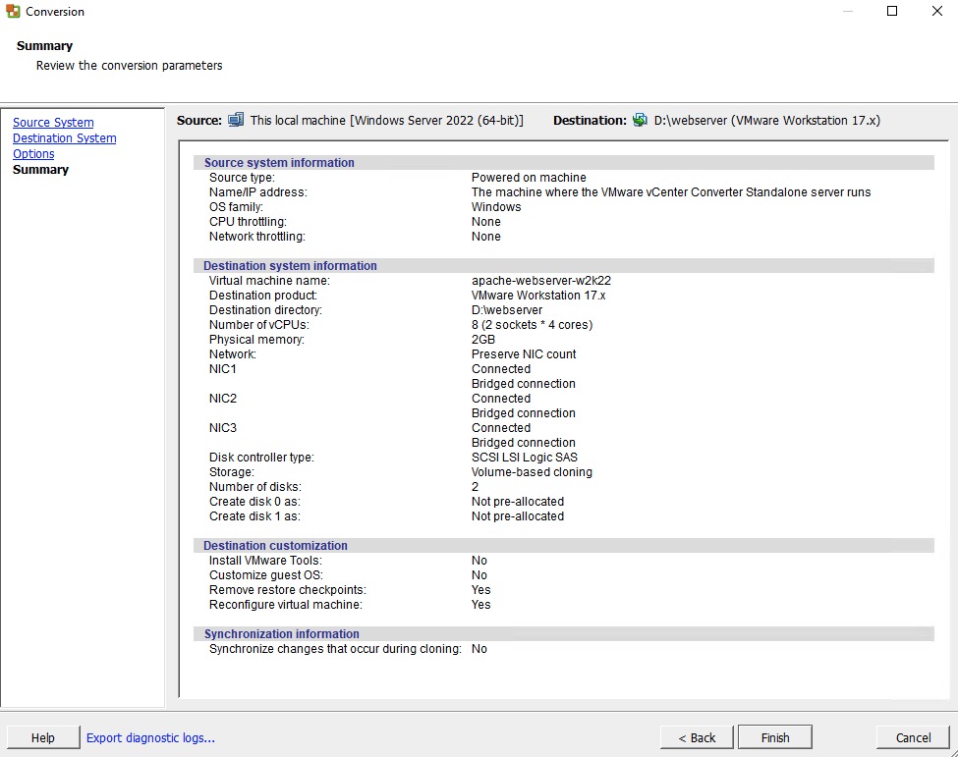The width and height of the screenshot is (958, 757).
Task: Open the Source System step
Action: coord(53,122)
